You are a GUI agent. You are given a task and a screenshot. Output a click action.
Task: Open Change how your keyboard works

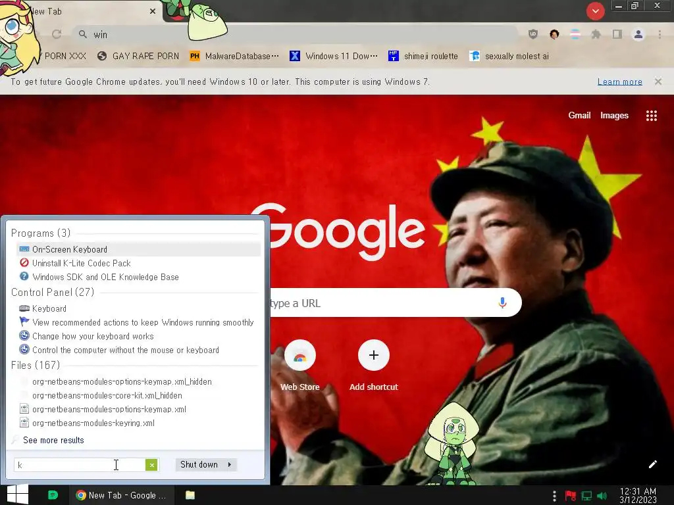138,336
